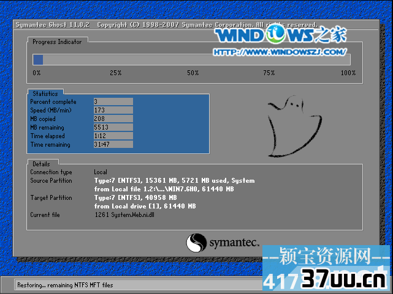The image size is (393, 294).
Task: Select the Statistics panel title
Action: tap(45, 94)
